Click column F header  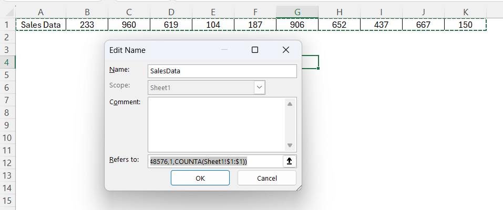[255, 12]
